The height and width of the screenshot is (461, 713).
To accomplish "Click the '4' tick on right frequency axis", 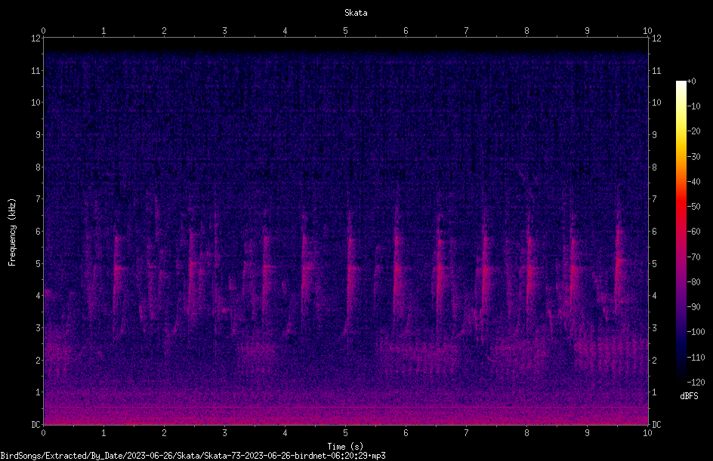I will click(654, 296).
